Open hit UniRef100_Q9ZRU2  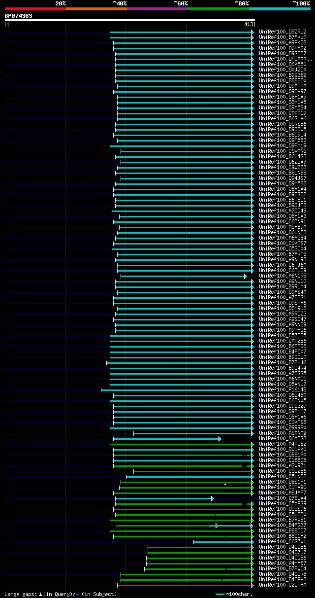(283, 32)
